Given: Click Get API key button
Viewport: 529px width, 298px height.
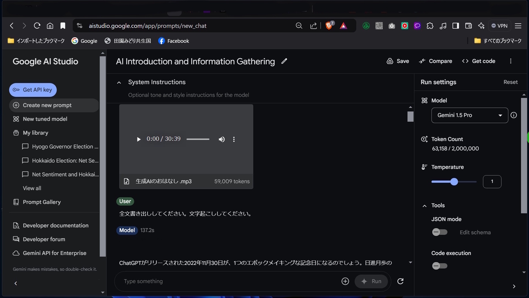Looking at the screenshot, I should click(33, 90).
